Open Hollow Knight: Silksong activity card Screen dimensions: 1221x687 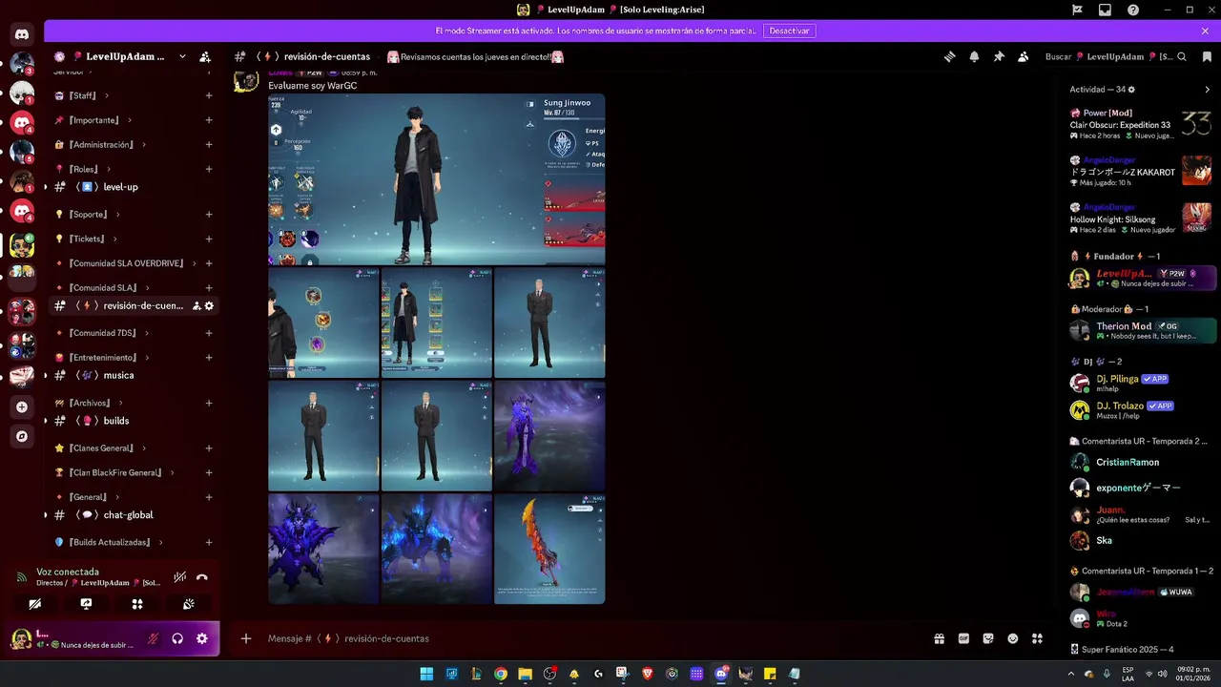(1141, 219)
